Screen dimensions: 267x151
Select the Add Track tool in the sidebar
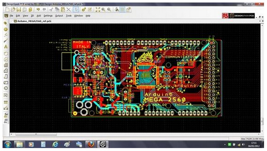click(5, 41)
